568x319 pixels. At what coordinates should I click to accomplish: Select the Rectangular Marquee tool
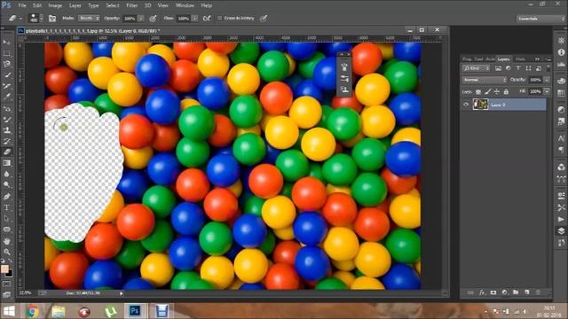click(x=6, y=53)
